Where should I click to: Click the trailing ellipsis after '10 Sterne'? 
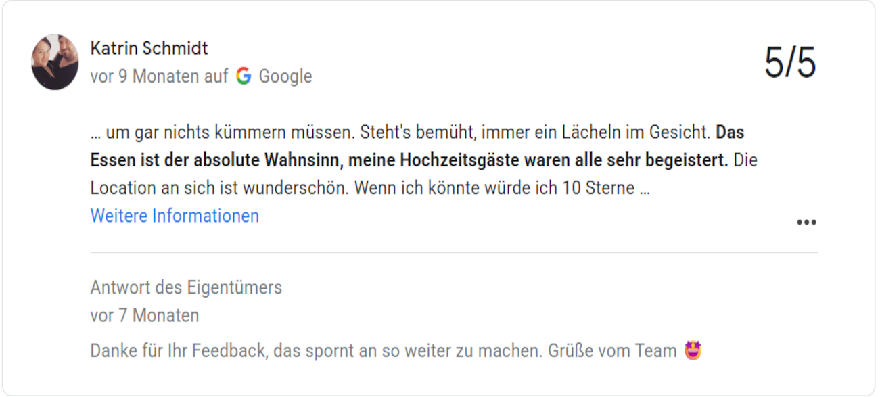pos(644,189)
